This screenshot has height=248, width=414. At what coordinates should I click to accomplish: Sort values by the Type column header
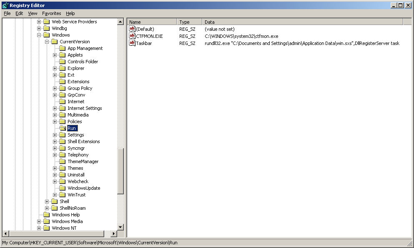click(x=189, y=22)
